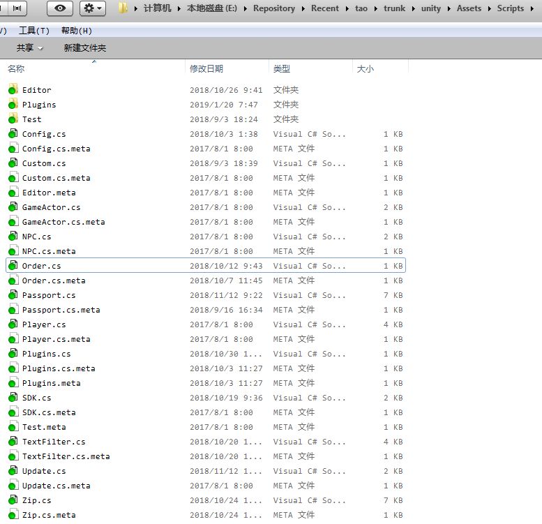Select file name Plugins.meta

point(52,383)
